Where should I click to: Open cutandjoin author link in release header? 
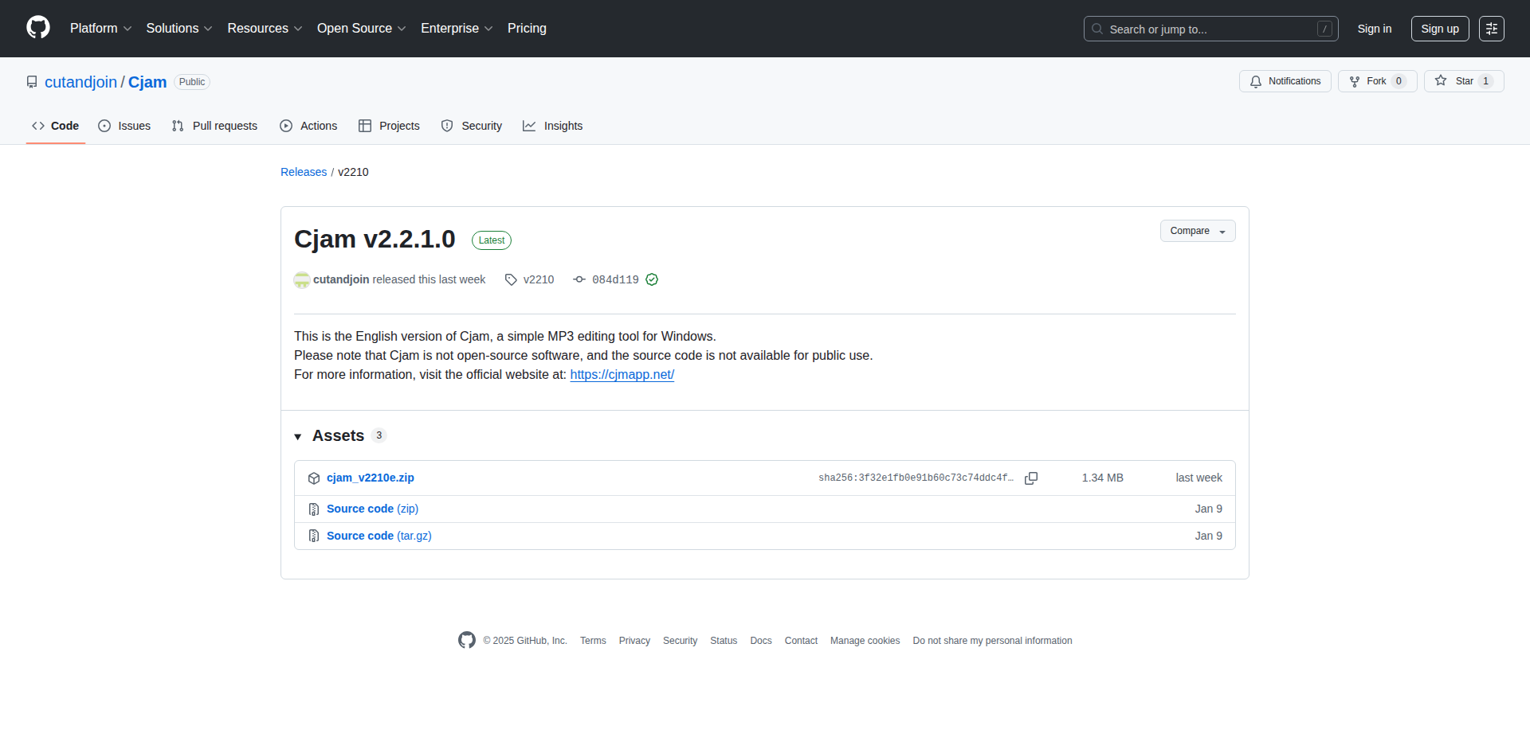click(x=341, y=279)
